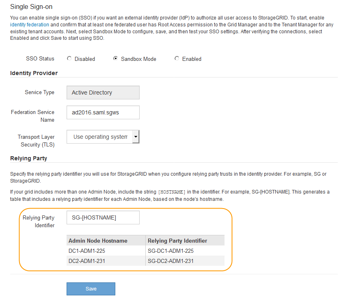Screen dimensions: 339x297
Task: Click the Federation Service Name label
Action: (x=32, y=116)
